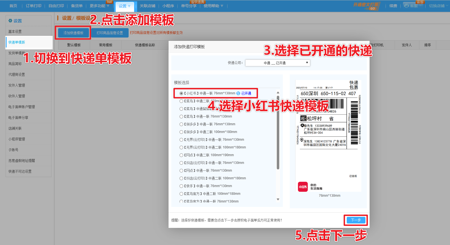
Task: Click the 已开通 badge icon beside 小红书 template
Action: [x=238, y=93]
